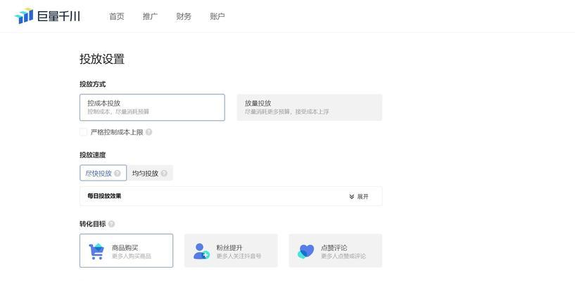This screenshot has height=281, width=575.
Task: Click the 每日投放效果 label
Action: (104, 196)
